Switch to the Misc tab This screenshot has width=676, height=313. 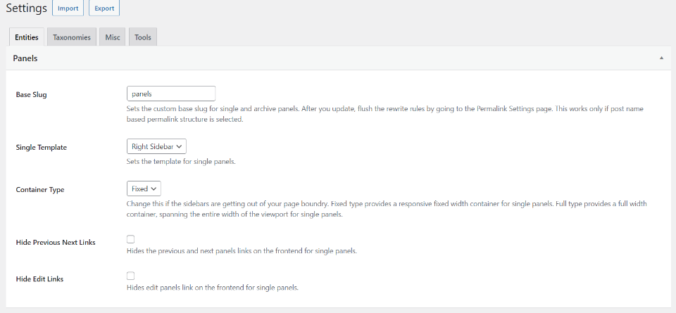[113, 37]
